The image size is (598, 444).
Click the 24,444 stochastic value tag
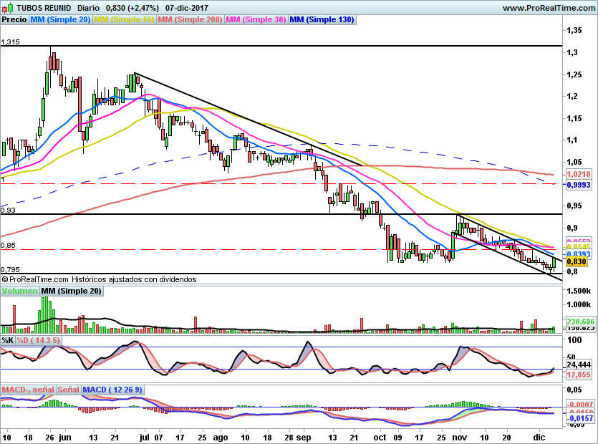coord(579,365)
